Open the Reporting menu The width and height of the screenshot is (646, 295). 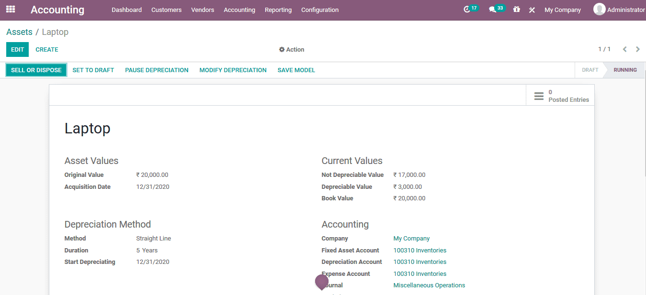(x=278, y=10)
